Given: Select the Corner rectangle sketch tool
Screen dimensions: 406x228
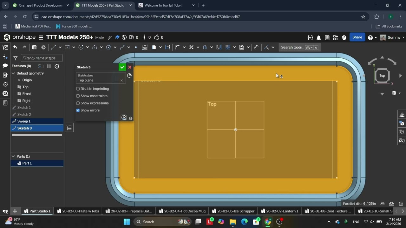Looking at the screenshot, I should 67,47.
